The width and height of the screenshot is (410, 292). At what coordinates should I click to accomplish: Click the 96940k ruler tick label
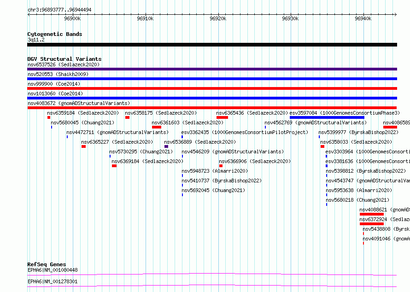point(363,18)
